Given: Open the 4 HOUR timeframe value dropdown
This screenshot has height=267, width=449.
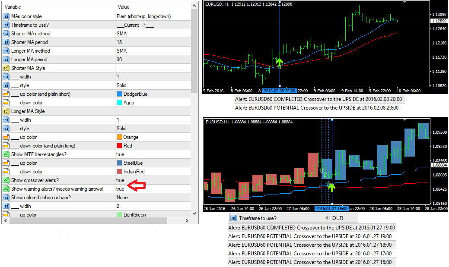Looking at the screenshot, I should point(341,218).
